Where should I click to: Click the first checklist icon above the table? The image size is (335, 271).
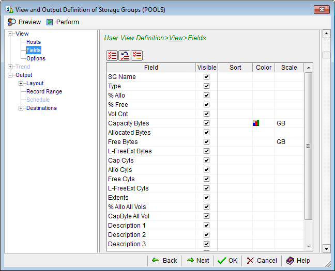pos(112,56)
